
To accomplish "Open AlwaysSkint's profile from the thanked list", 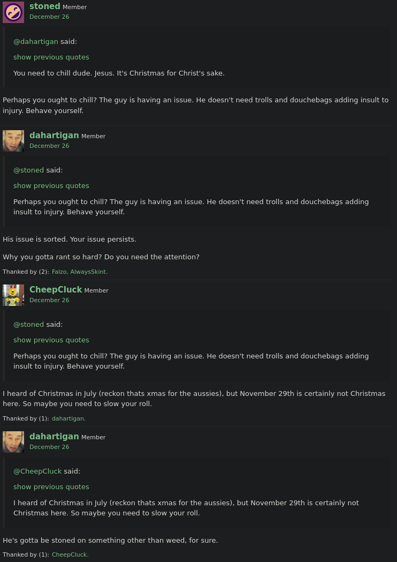I will 88,272.
